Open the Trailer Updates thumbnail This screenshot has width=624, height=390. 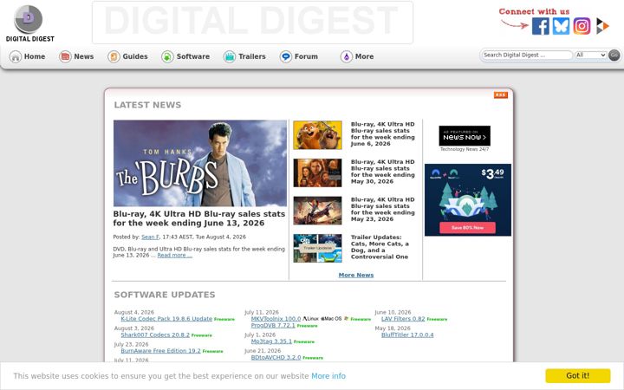pyautogui.click(x=317, y=249)
